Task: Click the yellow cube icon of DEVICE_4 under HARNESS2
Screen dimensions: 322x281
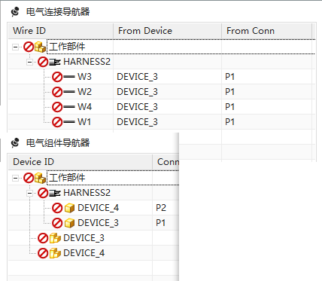Action: click(69, 208)
